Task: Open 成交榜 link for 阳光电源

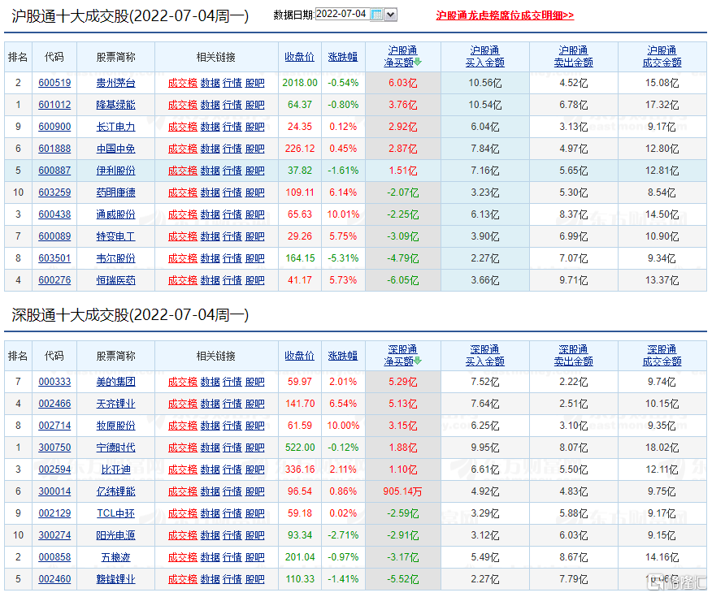Action: (183, 535)
